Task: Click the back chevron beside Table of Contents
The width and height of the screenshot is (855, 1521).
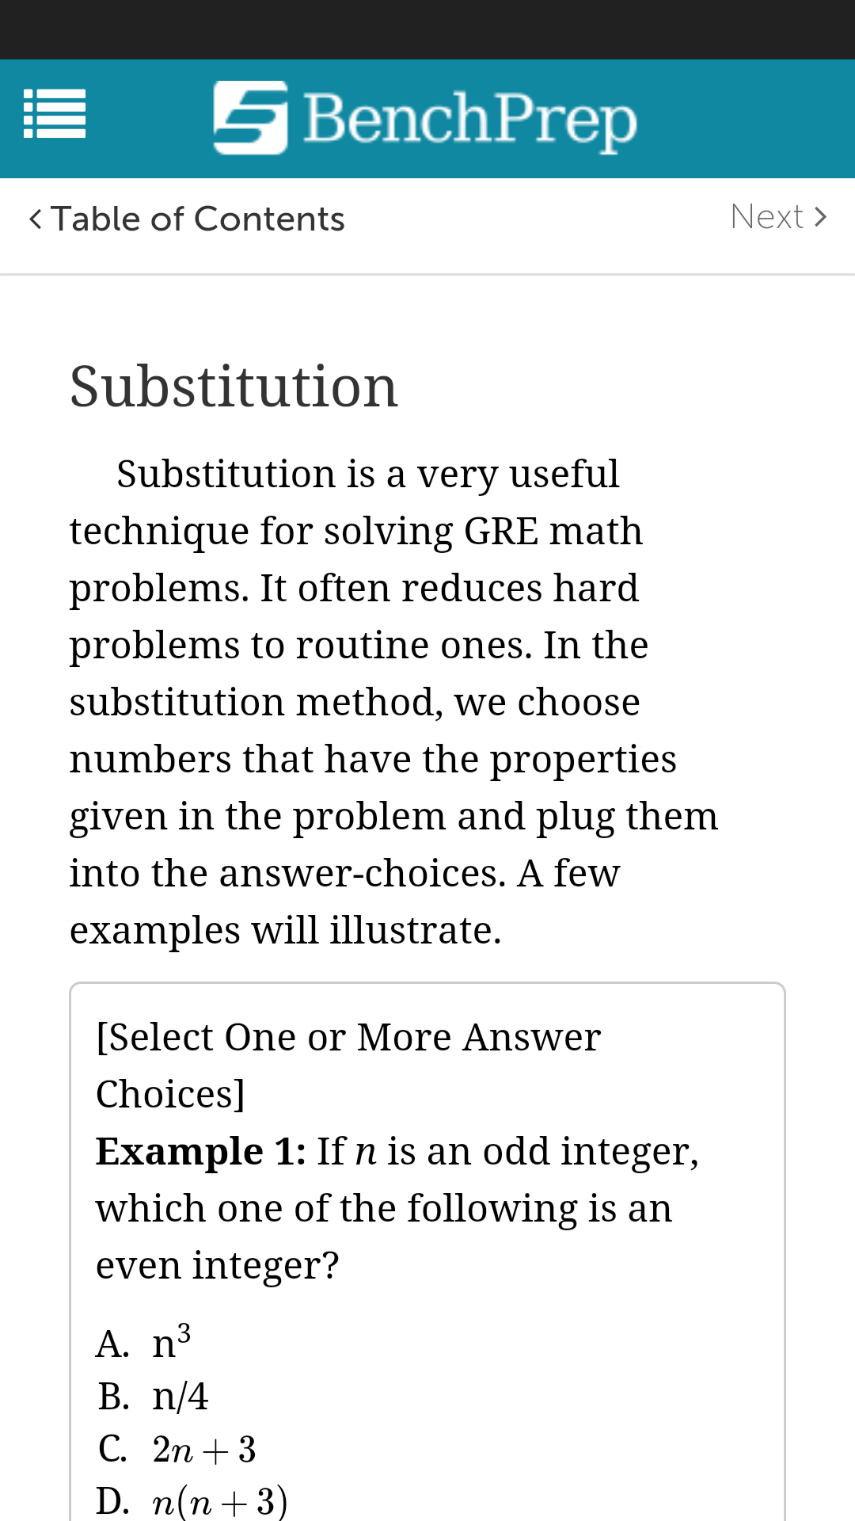Action: (x=35, y=219)
